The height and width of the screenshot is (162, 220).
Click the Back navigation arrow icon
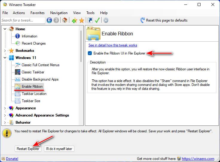pos(49,20)
